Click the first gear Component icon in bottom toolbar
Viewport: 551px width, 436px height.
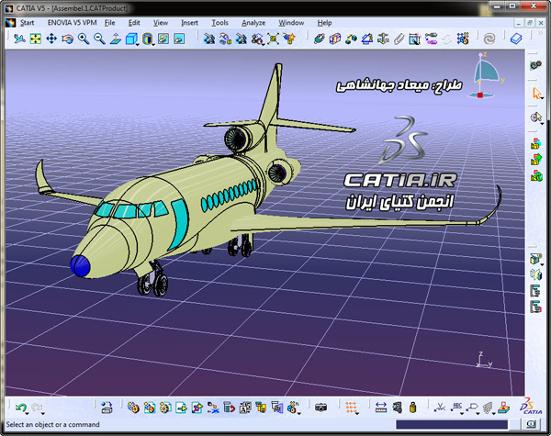(133, 408)
